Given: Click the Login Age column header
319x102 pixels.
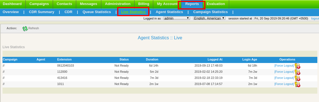Looking at the screenshot, I should tap(250, 60).
